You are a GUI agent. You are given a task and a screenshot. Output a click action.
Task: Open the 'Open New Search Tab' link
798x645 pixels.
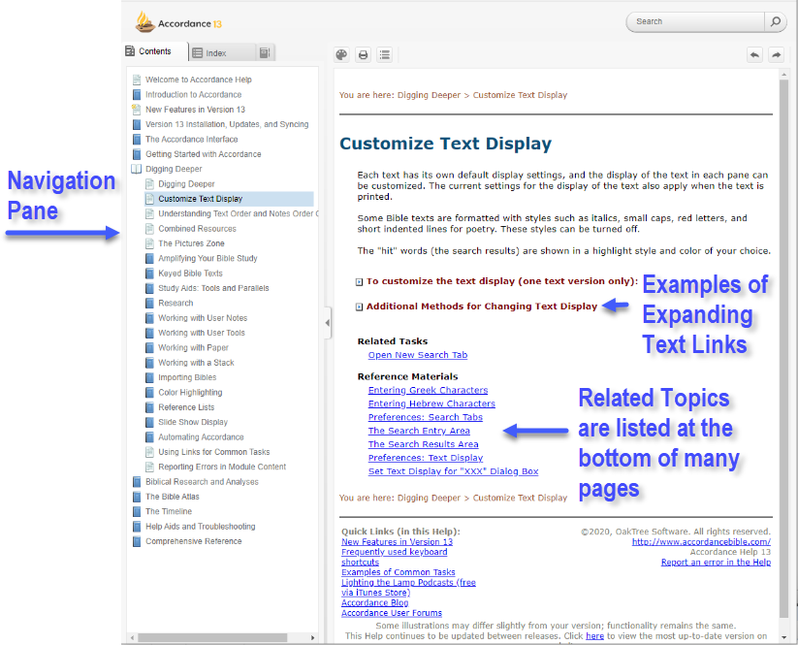click(x=417, y=355)
